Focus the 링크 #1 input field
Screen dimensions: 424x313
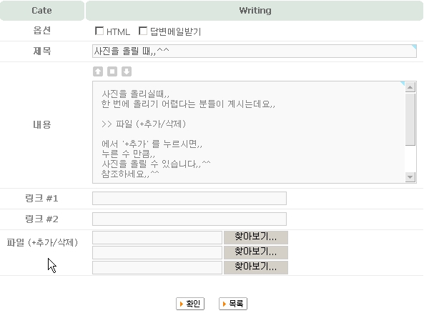[x=189, y=198]
